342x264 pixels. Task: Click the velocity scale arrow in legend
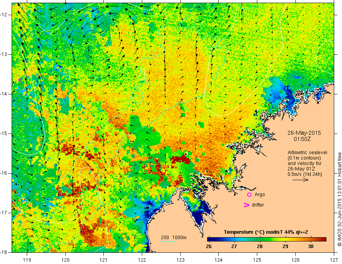point(300,180)
